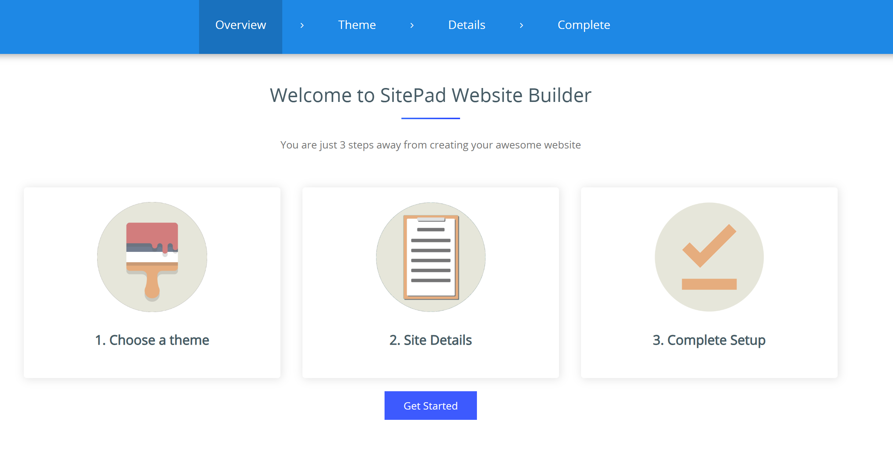The image size is (893, 451).
Task: Switch to the Complete step tab
Action: (x=584, y=25)
